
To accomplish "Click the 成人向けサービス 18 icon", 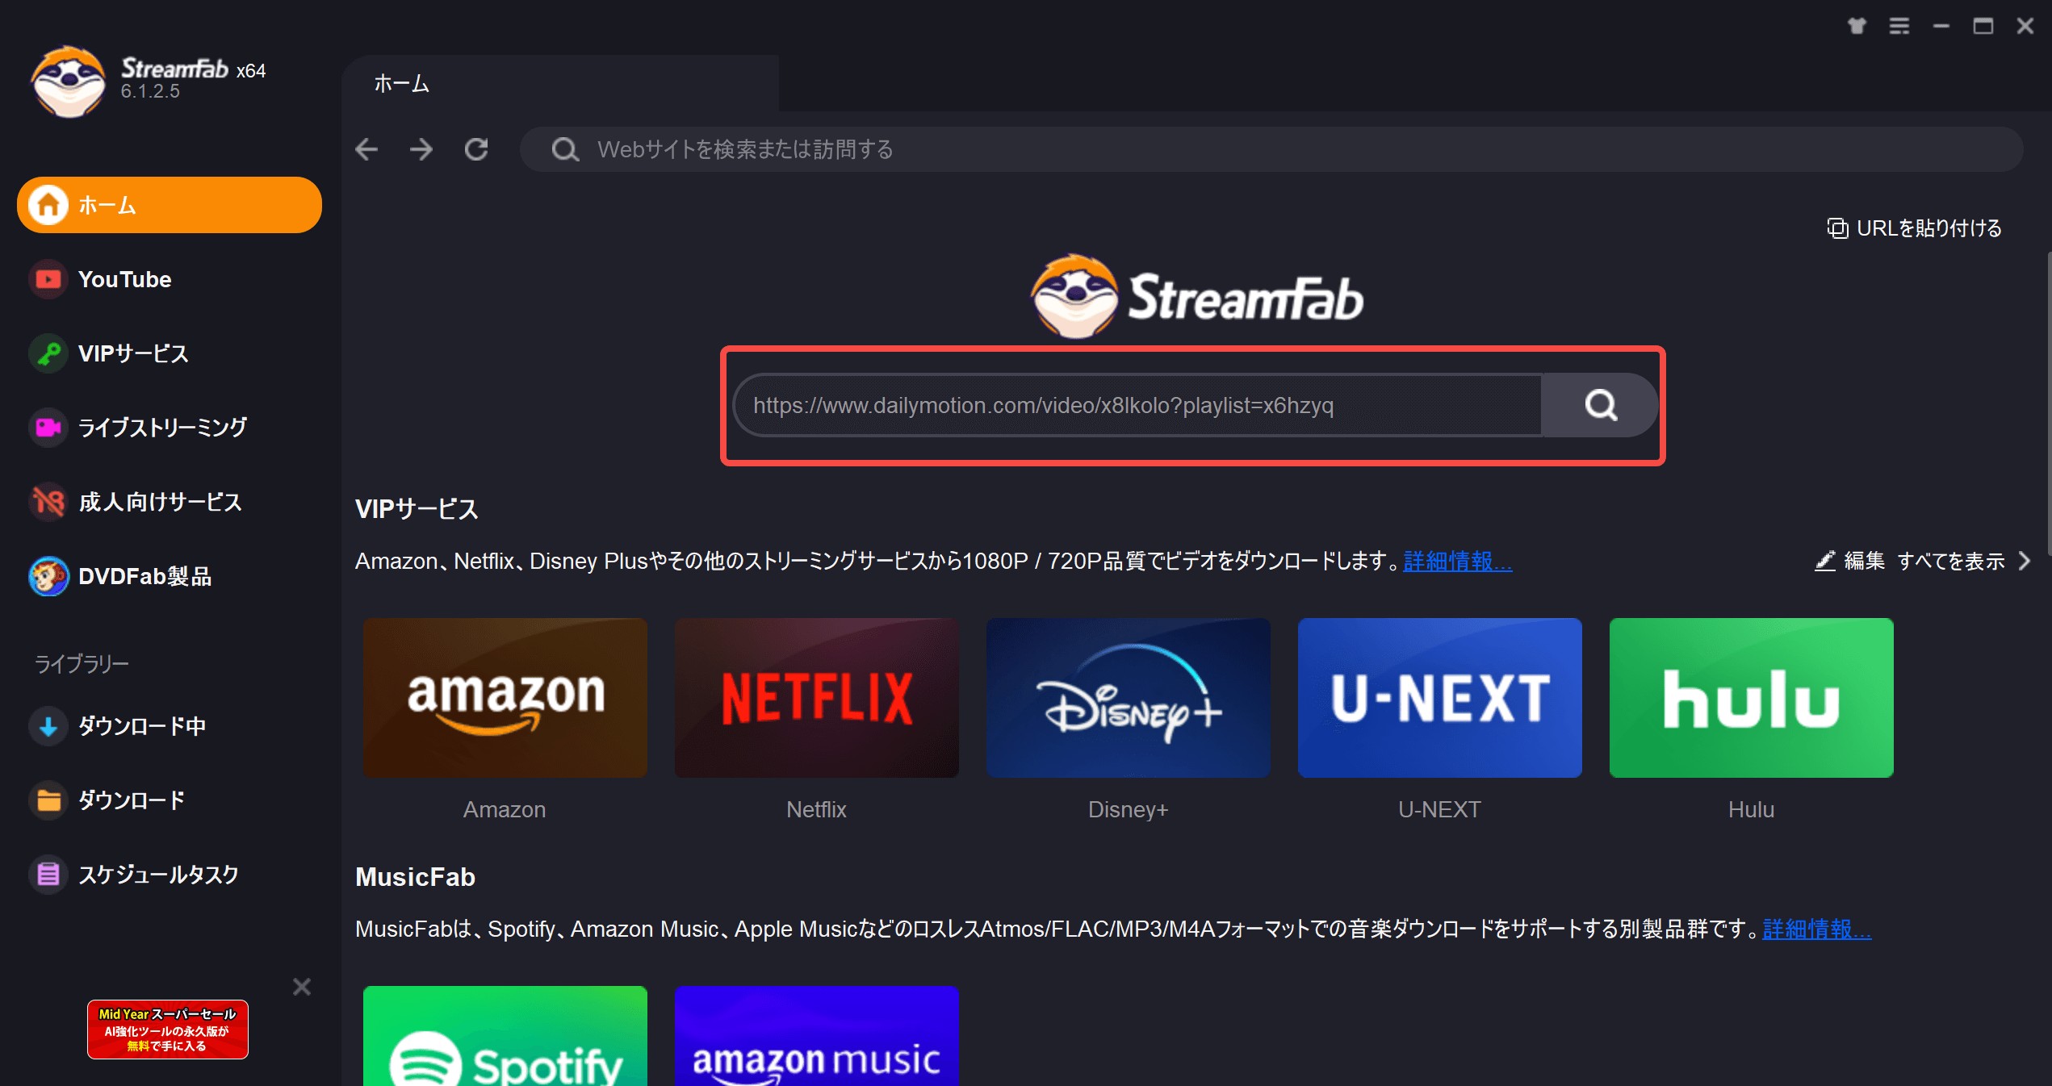I will coord(48,502).
